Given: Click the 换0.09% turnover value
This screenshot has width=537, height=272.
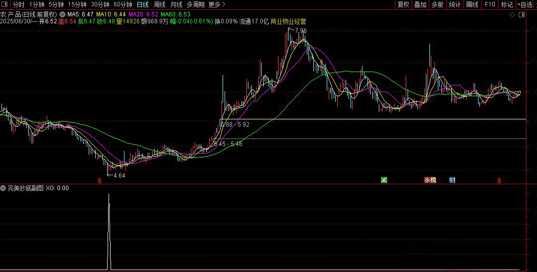Looking at the screenshot, I should click(226, 21).
